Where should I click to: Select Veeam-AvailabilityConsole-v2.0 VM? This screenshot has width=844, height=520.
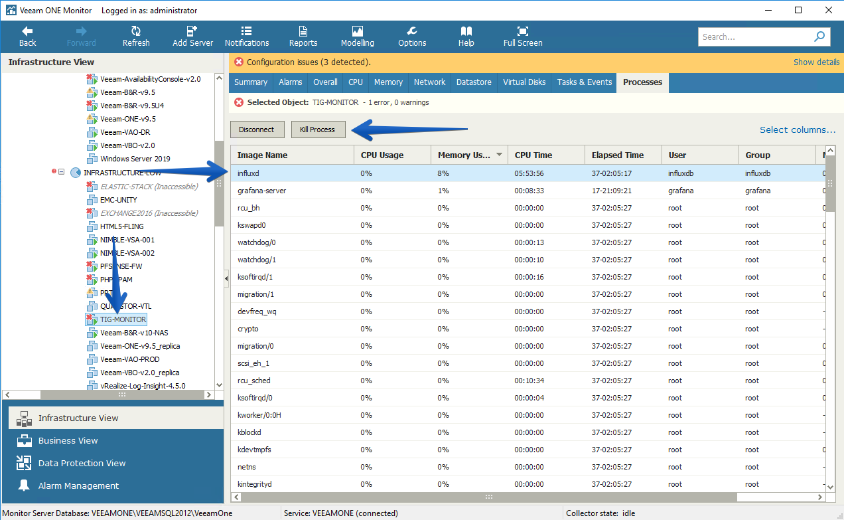click(150, 79)
